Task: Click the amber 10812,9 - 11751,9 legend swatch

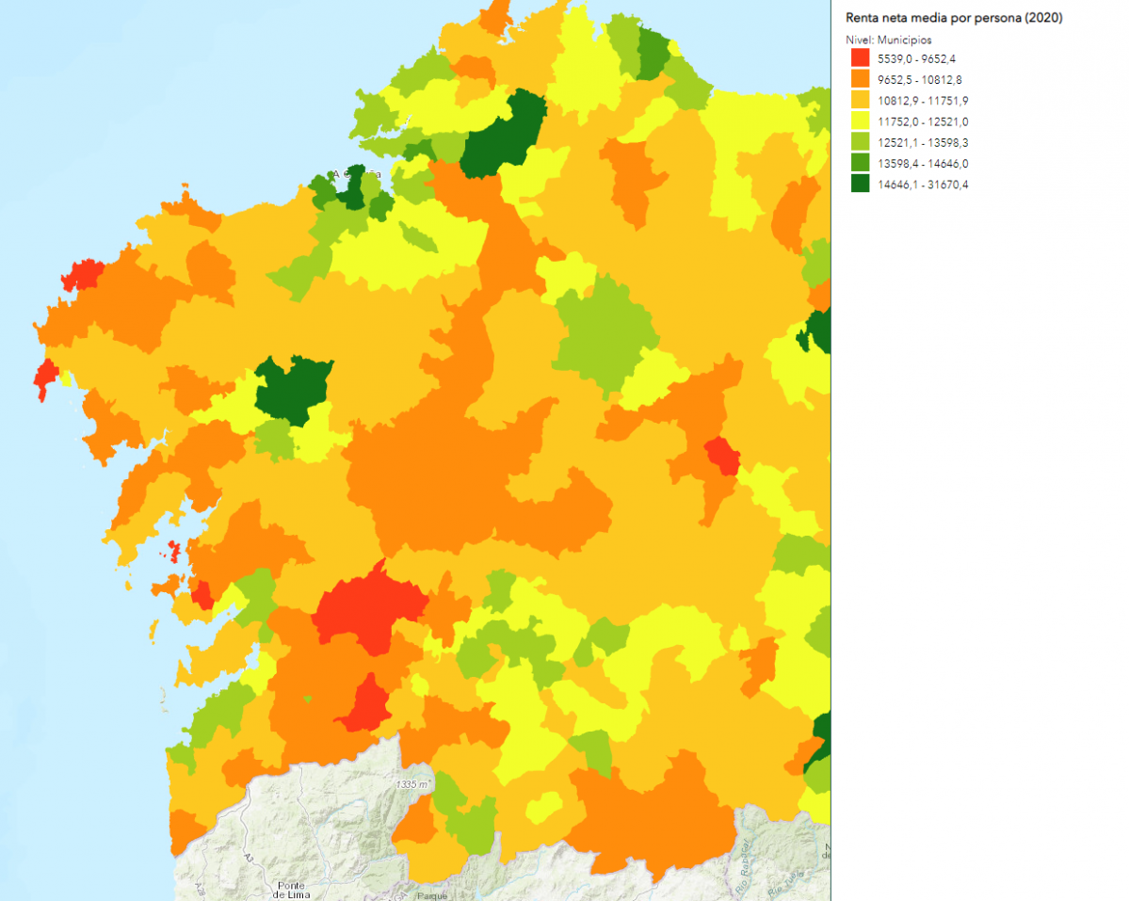Action: (x=857, y=100)
